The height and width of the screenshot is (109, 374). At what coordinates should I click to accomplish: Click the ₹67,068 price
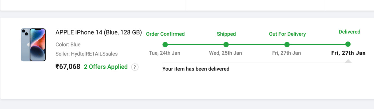[x=68, y=67]
